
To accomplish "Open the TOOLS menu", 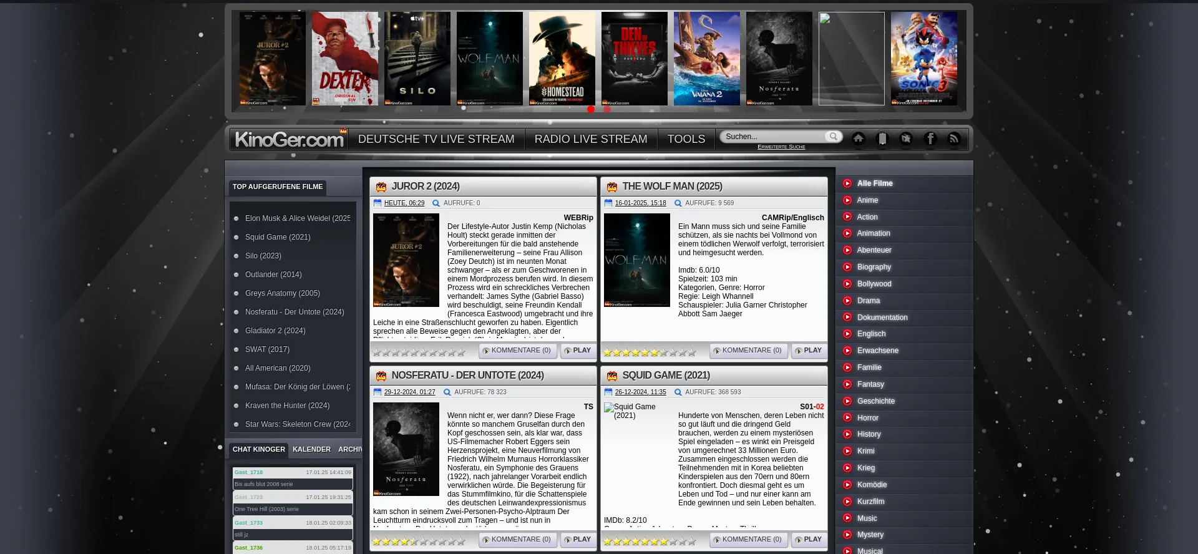I will 686,139.
